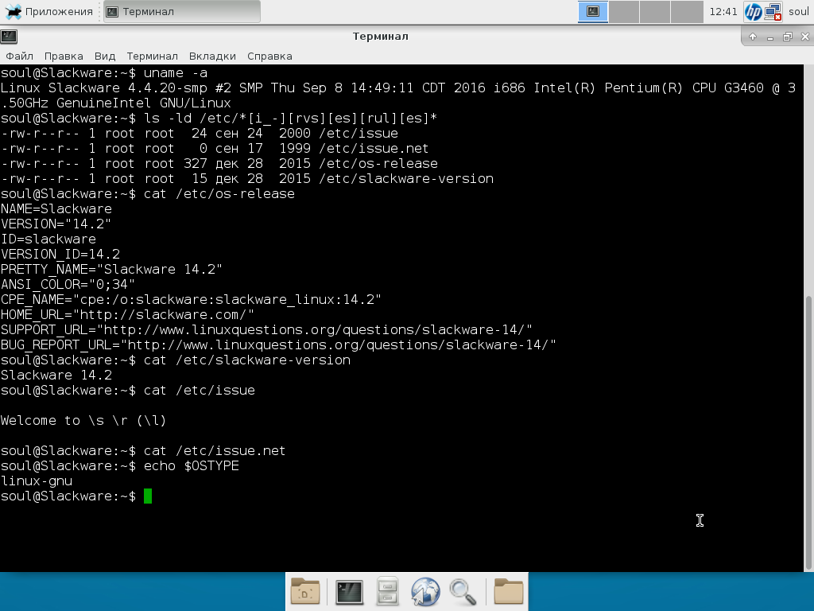Click the line NAME=Slackware
This screenshot has width=814, height=611.
[56, 209]
